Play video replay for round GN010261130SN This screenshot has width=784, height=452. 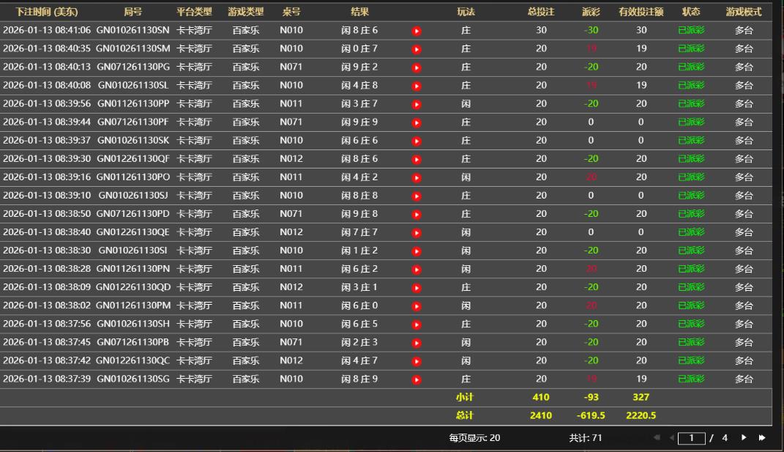417,31
